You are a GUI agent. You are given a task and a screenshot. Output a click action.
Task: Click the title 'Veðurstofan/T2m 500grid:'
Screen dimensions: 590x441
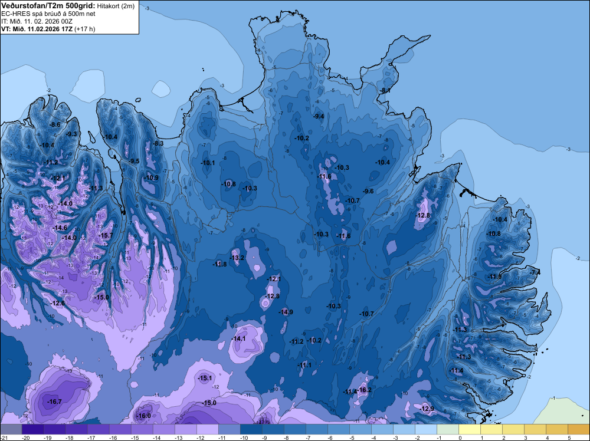pos(48,6)
